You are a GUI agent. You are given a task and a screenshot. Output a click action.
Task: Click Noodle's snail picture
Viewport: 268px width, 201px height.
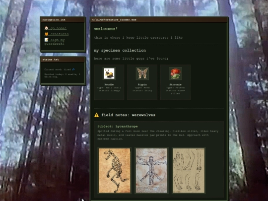click(109, 73)
